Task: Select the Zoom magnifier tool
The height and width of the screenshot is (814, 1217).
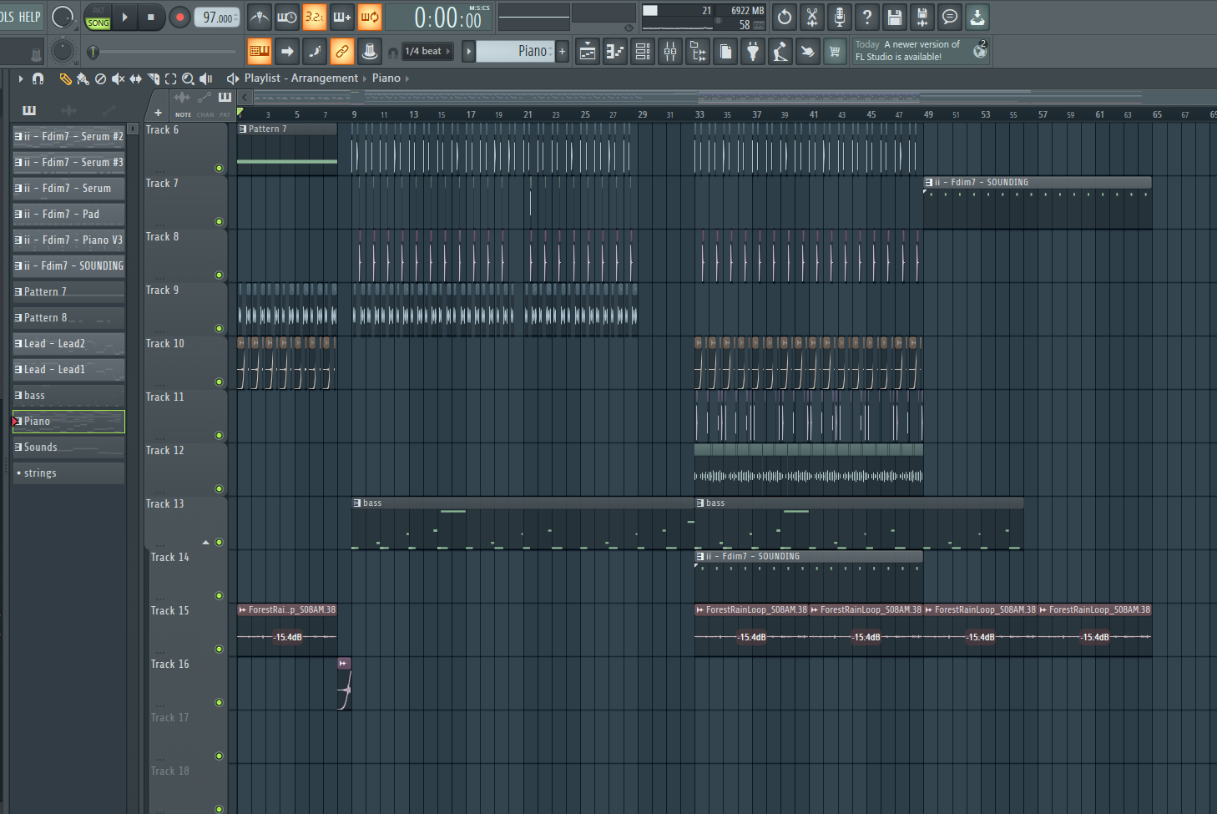Action: 188,78
